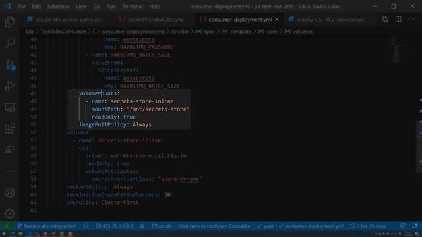Open the File menu
Image resolution: width=422 pixels, height=237 pixels.
coord(21,6)
